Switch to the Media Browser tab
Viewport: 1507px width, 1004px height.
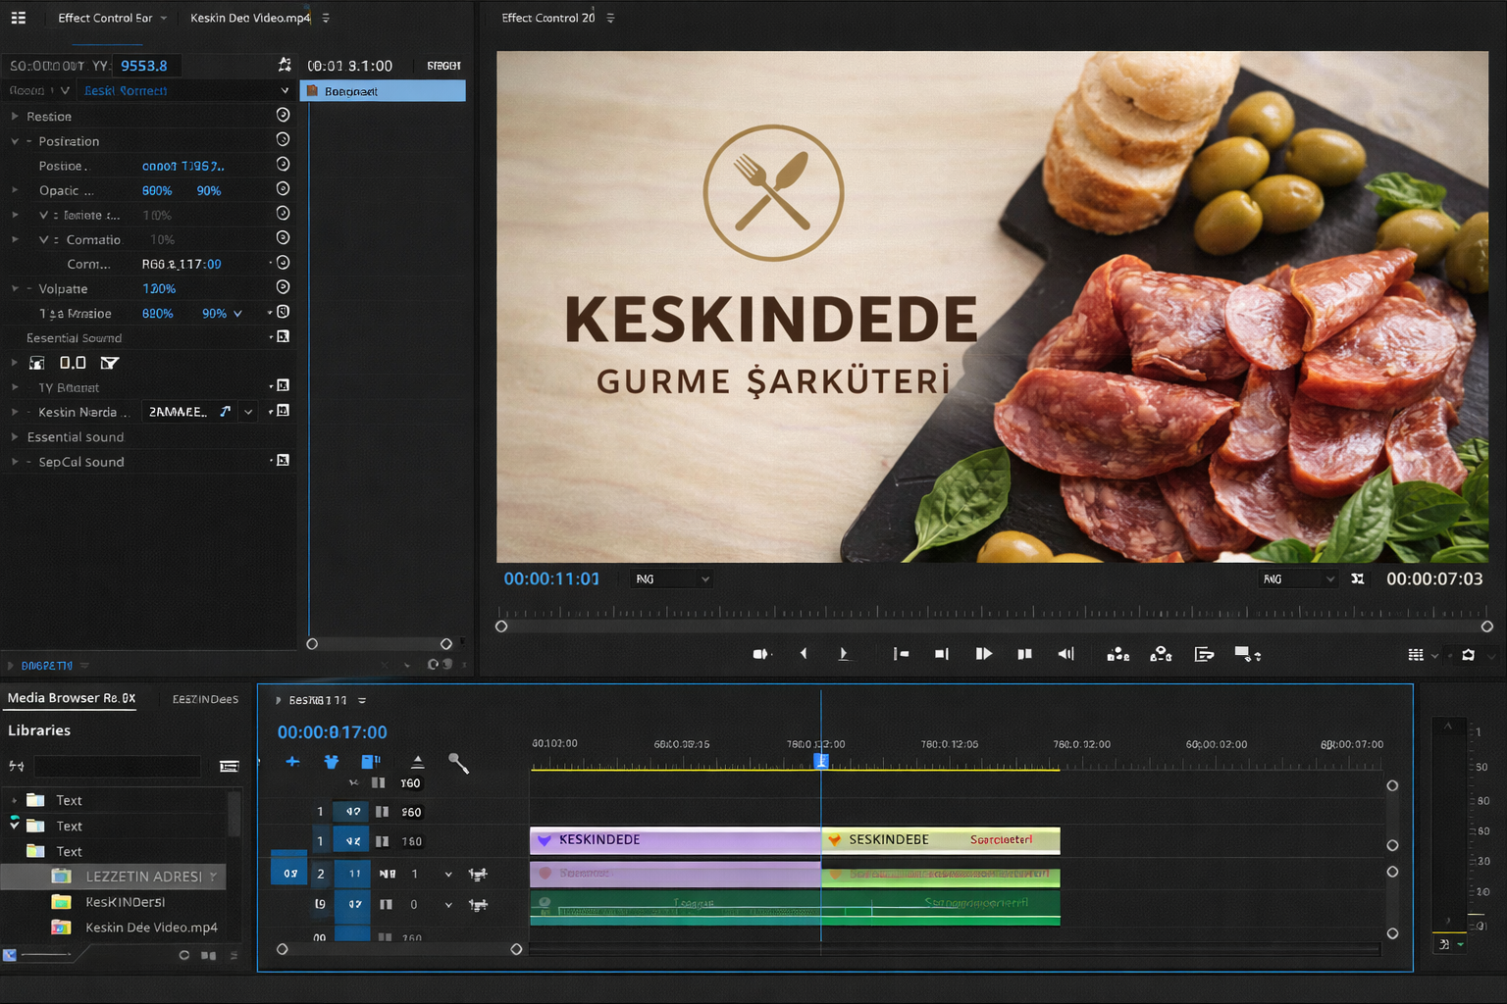click(x=71, y=698)
